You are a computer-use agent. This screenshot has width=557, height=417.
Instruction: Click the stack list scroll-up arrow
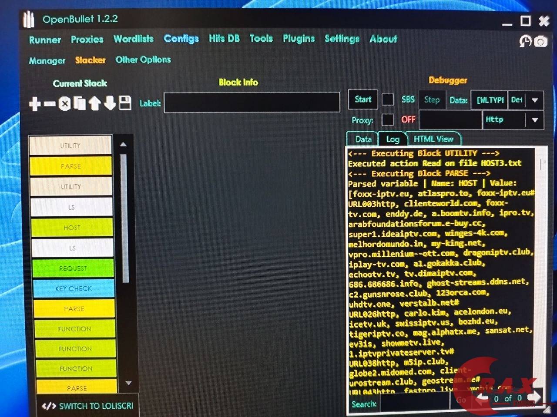coord(123,144)
